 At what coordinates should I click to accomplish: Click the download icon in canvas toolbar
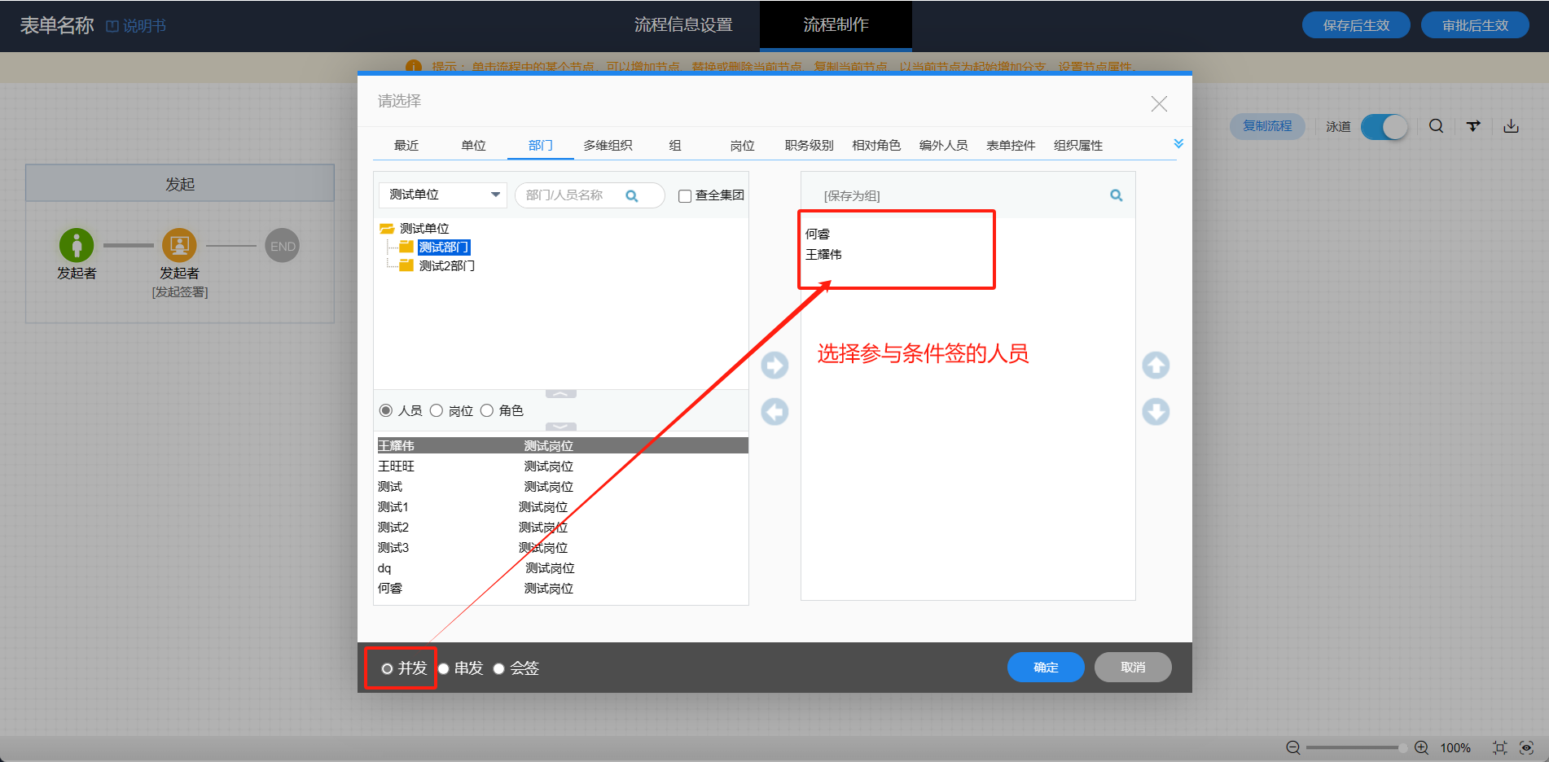click(x=1511, y=126)
